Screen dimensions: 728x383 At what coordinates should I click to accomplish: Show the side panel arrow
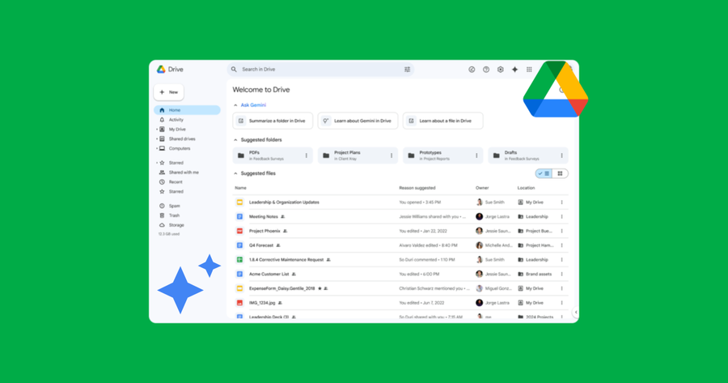(x=576, y=313)
